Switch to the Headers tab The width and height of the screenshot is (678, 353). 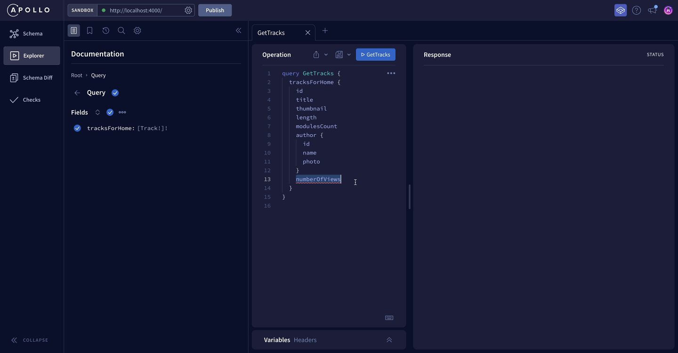(x=305, y=340)
